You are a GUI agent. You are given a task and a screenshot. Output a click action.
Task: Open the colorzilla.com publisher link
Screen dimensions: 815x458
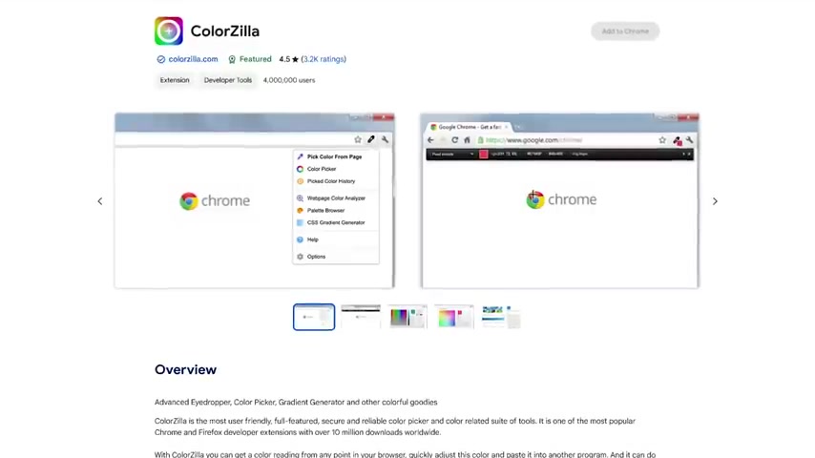coord(193,59)
